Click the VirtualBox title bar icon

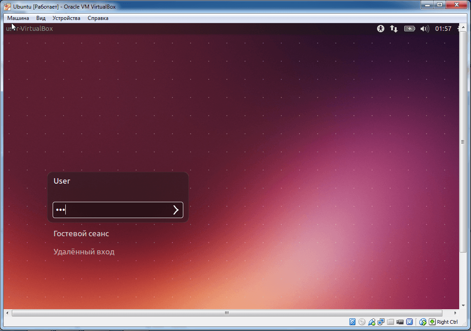[7, 6]
